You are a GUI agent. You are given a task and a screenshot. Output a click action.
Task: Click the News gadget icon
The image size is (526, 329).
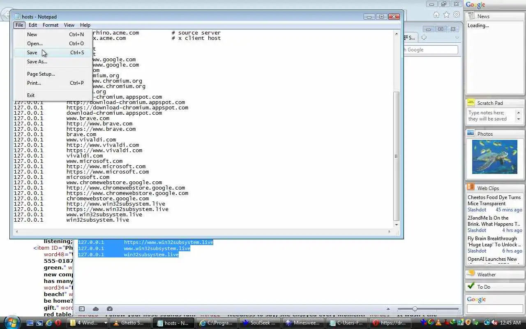click(471, 16)
